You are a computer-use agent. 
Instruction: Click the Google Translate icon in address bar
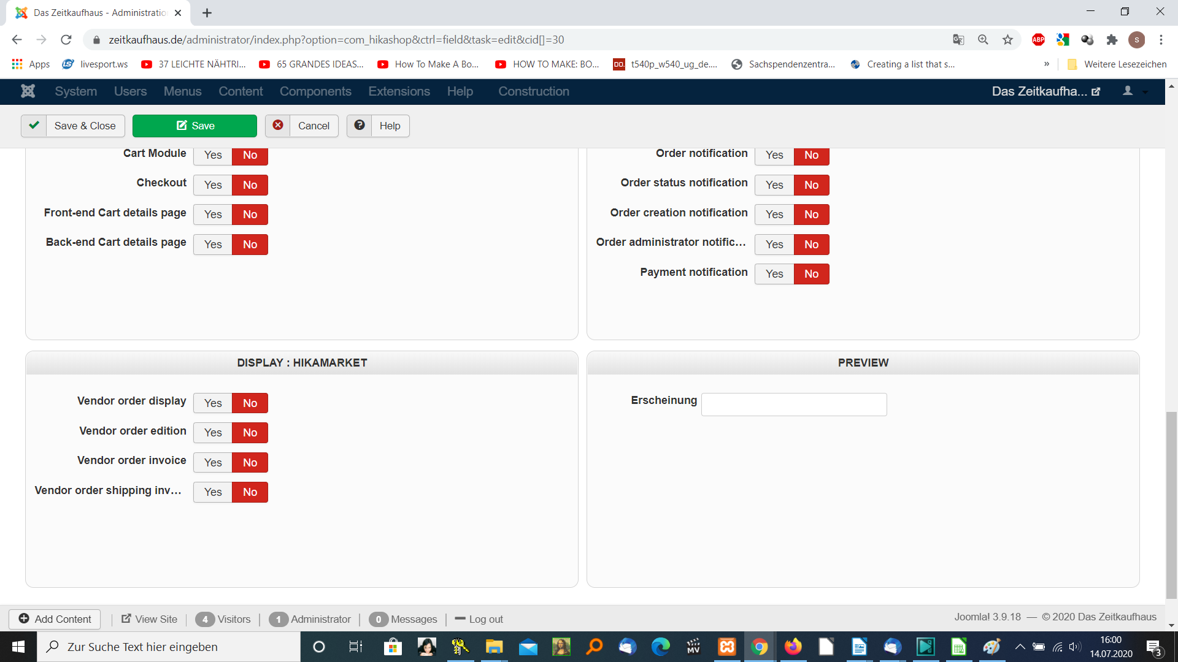pyautogui.click(x=958, y=40)
